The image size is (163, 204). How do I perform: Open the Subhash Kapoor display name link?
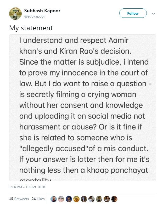point(42,11)
